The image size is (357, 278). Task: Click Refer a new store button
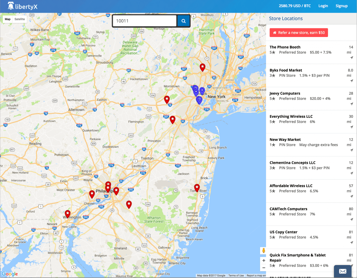[299, 32]
